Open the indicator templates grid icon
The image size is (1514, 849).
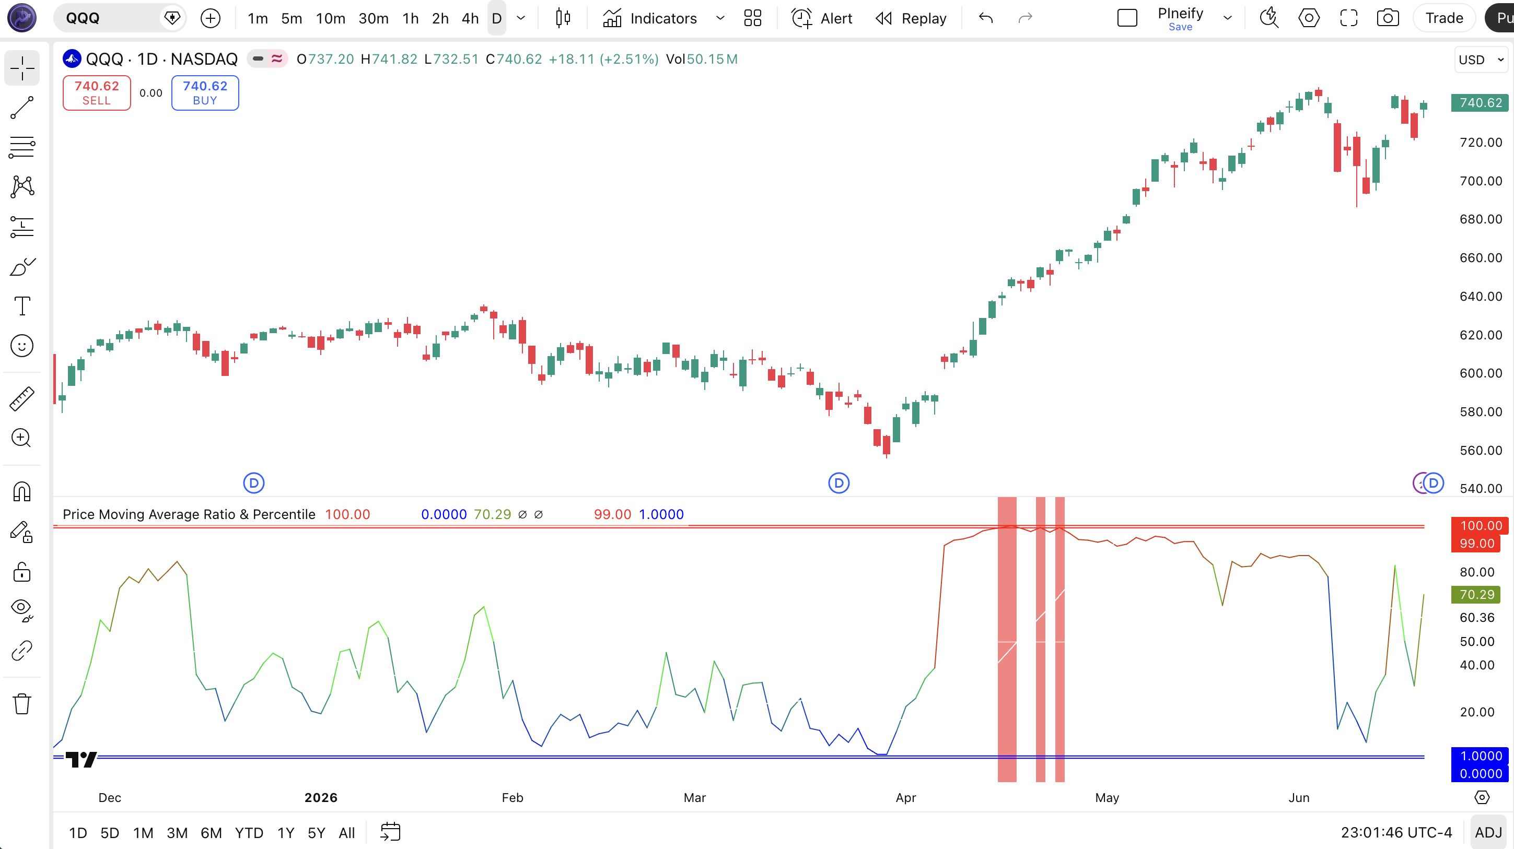(752, 18)
